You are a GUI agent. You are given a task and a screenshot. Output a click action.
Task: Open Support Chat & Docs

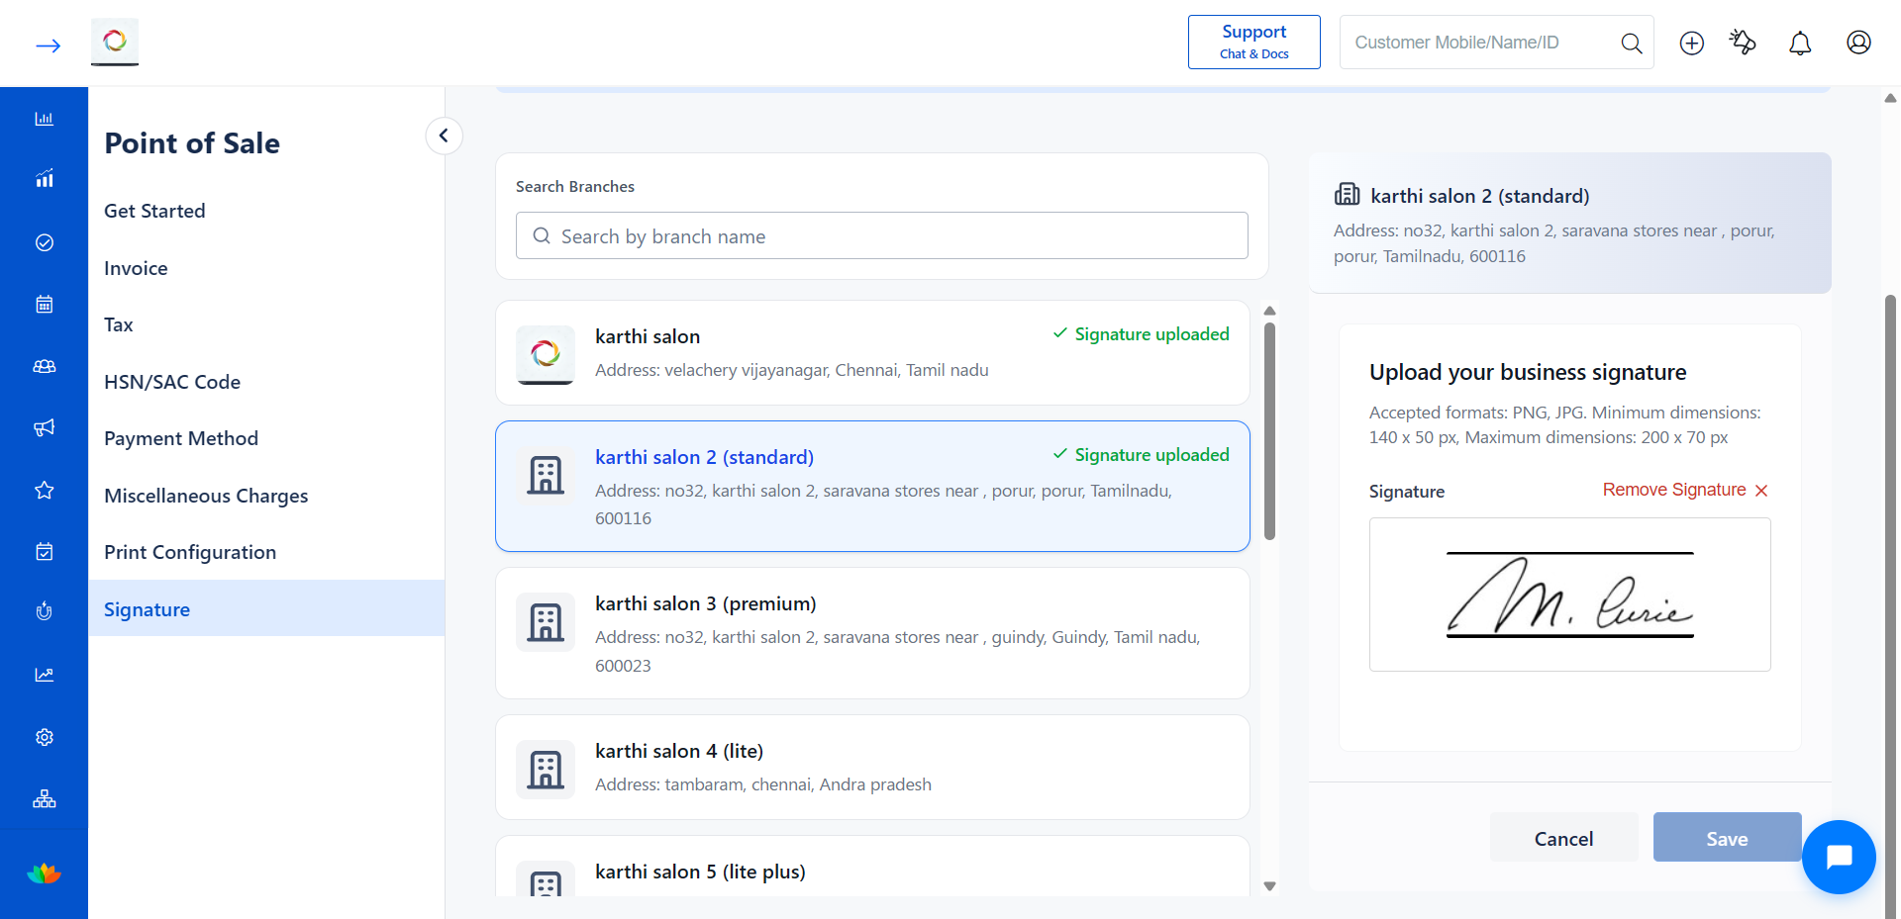[x=1253, y=42]
